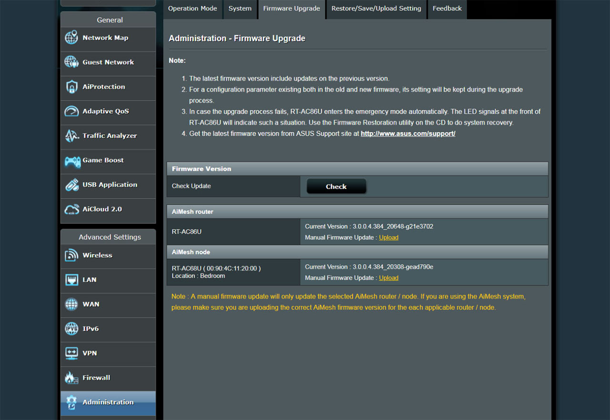Switch to the Operation Mode tab
Image resolution: width=610 pixels, height=420 pixels.
click(x=193, y=9)
